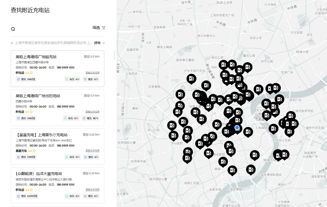Click the 静安大融城 map label
This screenshot has height=207, width=327.
pos(165,47)
